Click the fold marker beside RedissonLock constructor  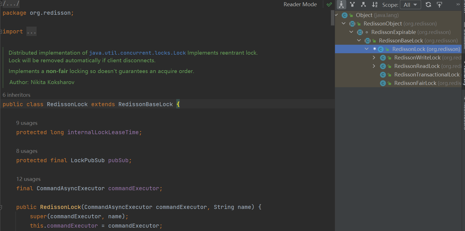(1, 207)
